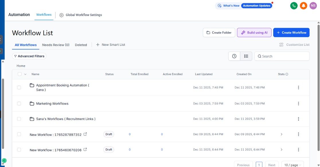Open the orange notifications bell
The width and height of the screenshot is (320, 167).
[x=303, y=6]
